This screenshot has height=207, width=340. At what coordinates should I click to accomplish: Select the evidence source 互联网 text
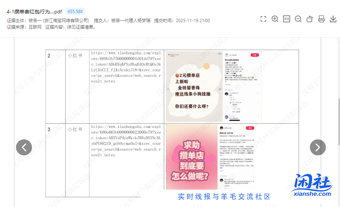(x=35, y=27)
